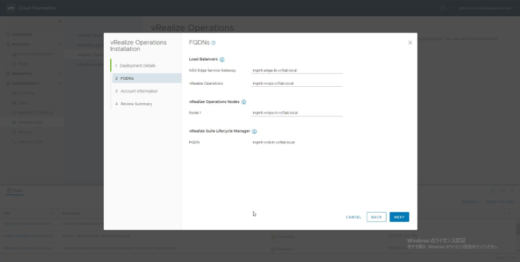This screenshot has width=520, height=262.
Task: Expand the Tasks panel to full size
Action: [x=502, y=191]
